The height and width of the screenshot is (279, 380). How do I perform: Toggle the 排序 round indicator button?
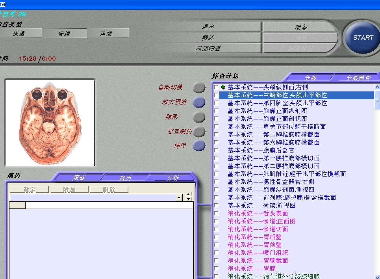(x=199, y=146)
